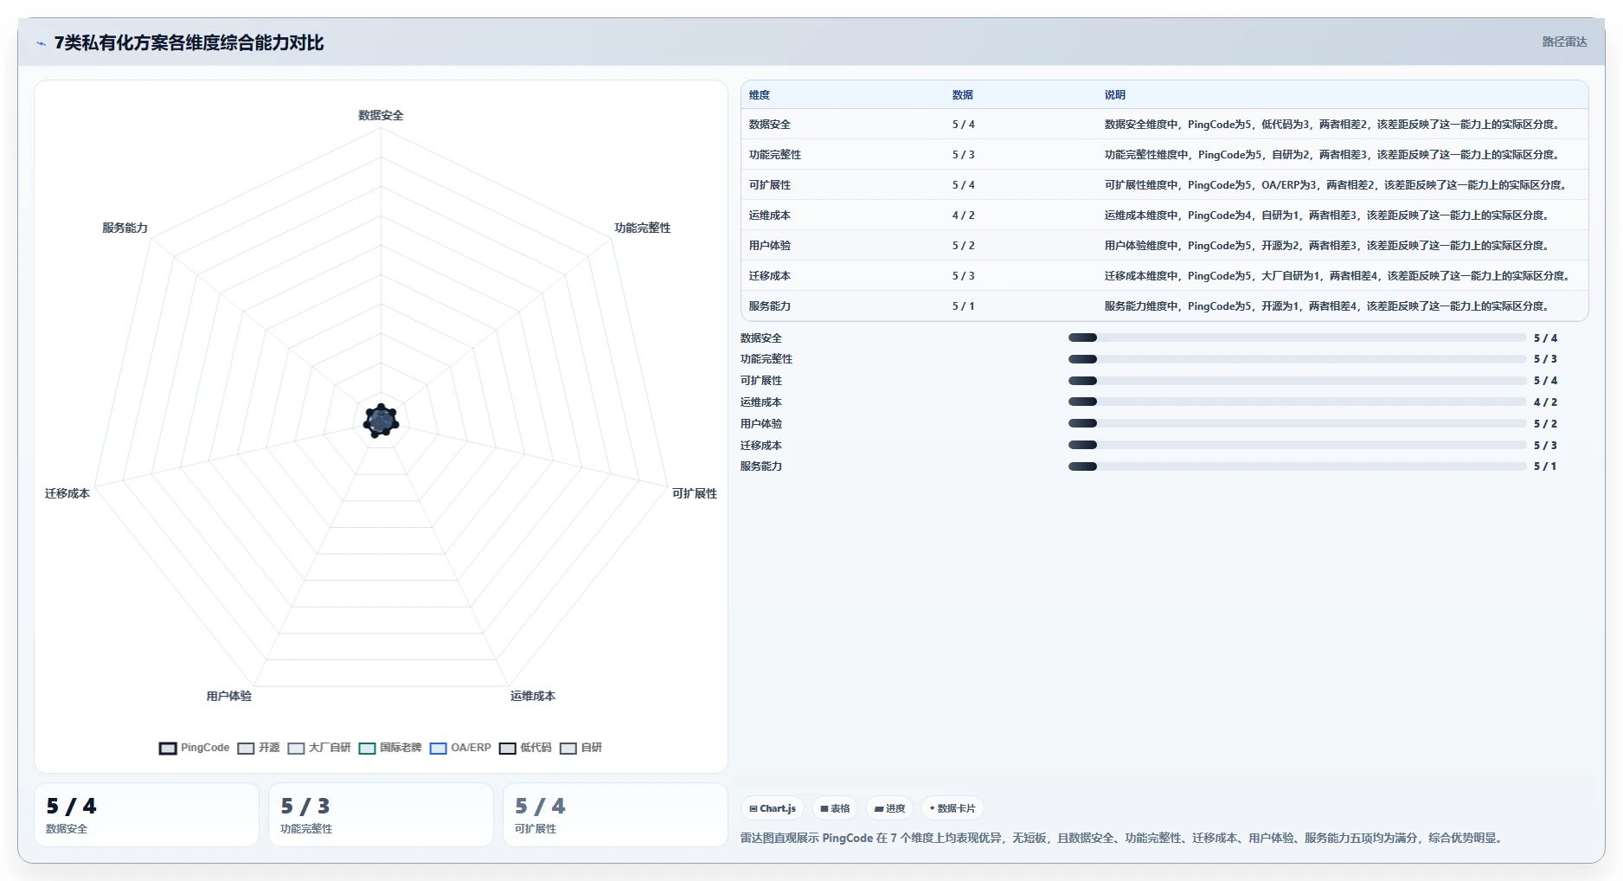The height and width of the screenshot is (881, 1623).
Task: Click the 功能完整性 progress bar
Action: (x=1297, y=359)
